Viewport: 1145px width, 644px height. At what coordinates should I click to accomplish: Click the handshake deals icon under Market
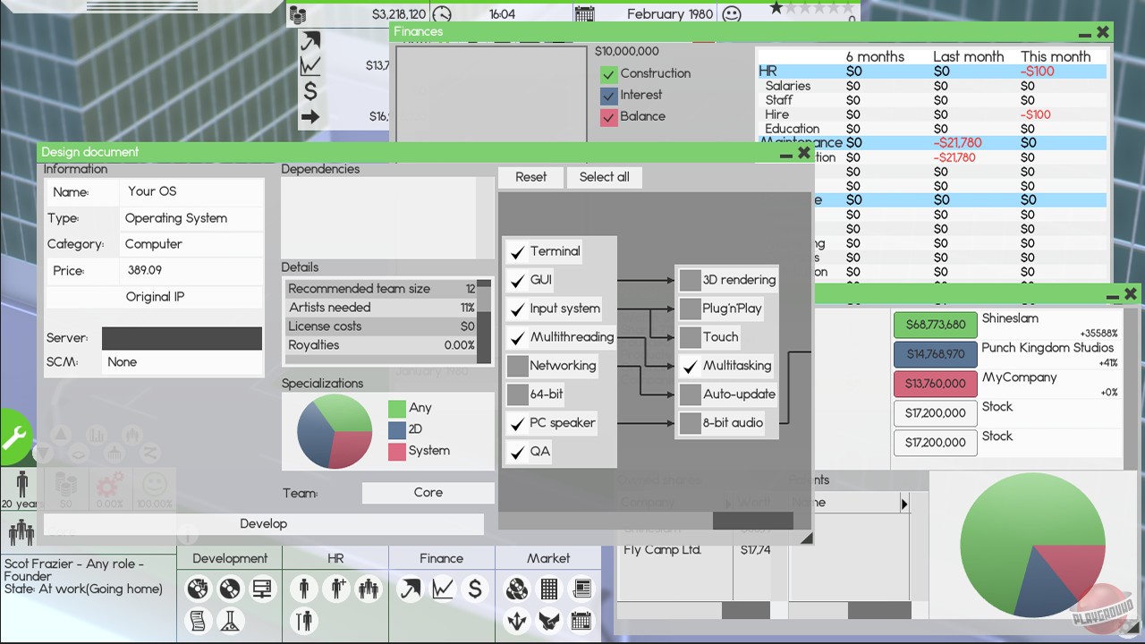click(548, 620)
